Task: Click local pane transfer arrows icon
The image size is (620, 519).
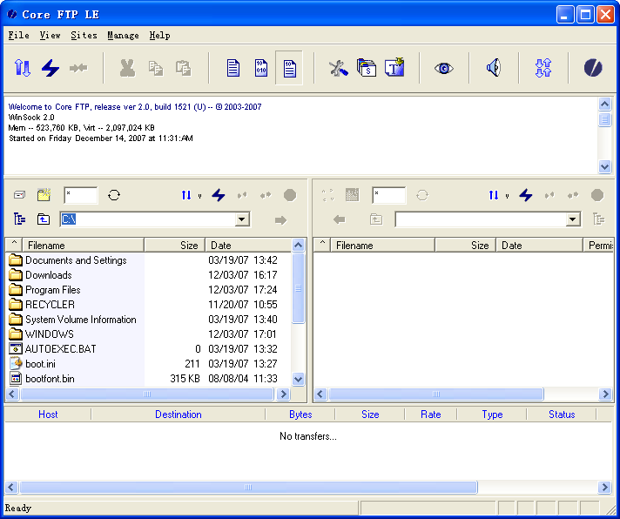Action: 186,195
